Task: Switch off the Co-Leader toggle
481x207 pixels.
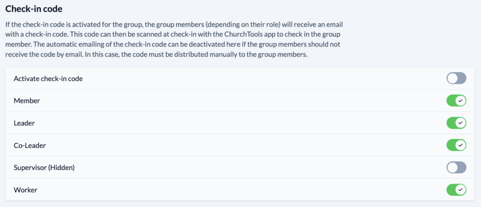Action: [456, 145]
